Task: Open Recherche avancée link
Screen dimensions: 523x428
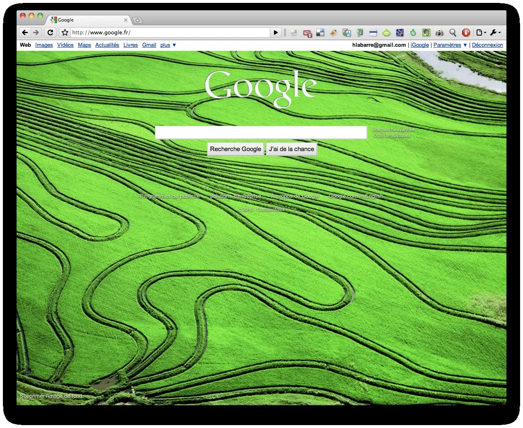Action: tap(394, 130)
